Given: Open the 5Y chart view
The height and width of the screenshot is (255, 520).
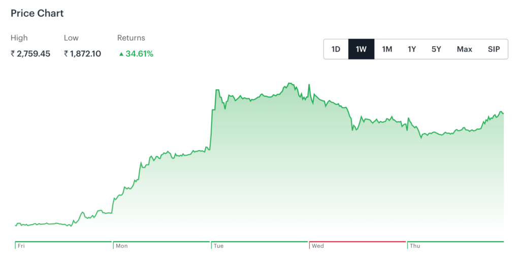Looking at the screenshot, I should pyautogui.click(x=437, y=49).
